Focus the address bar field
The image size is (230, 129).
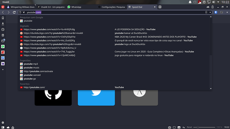click(x=115, y=12)
